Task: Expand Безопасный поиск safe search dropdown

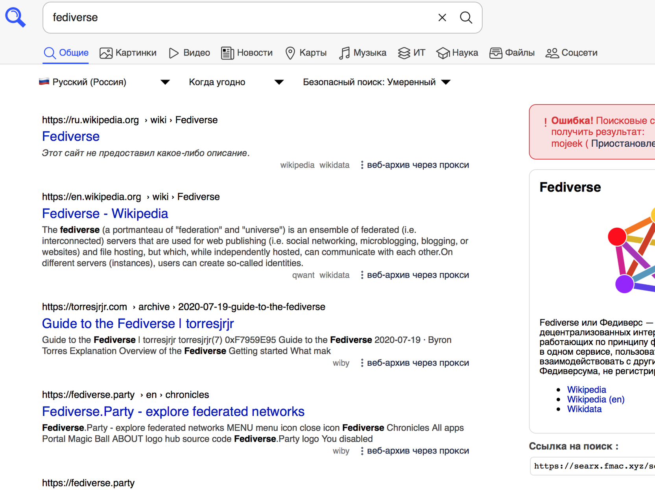Action: click(376, 82)
